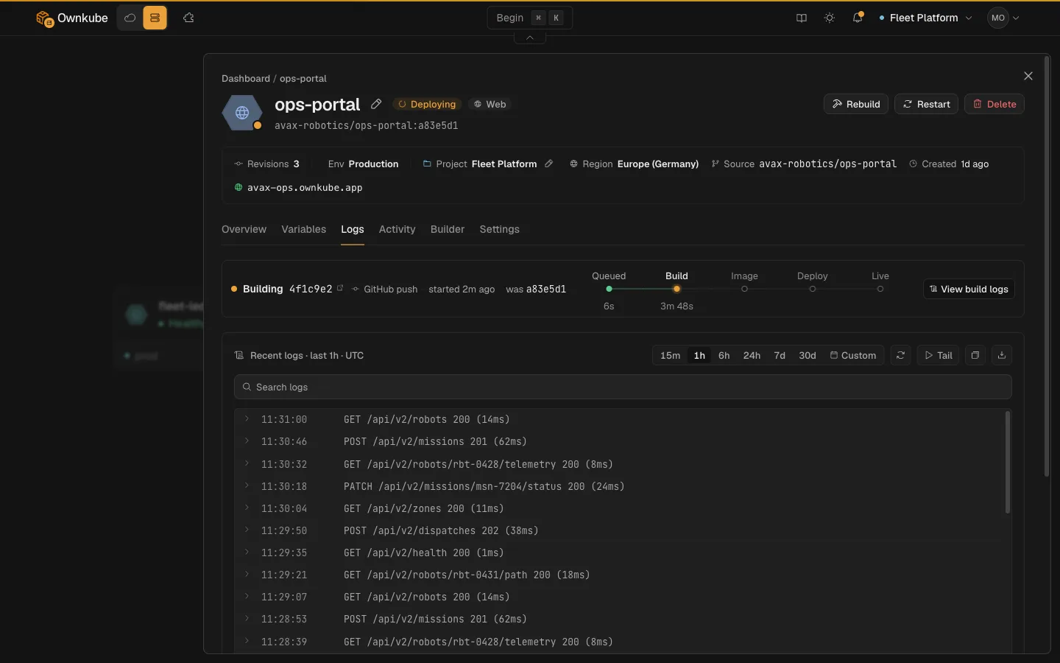Start tailing logs with the Tail button

pyautogui.click(x=939, y=355)
